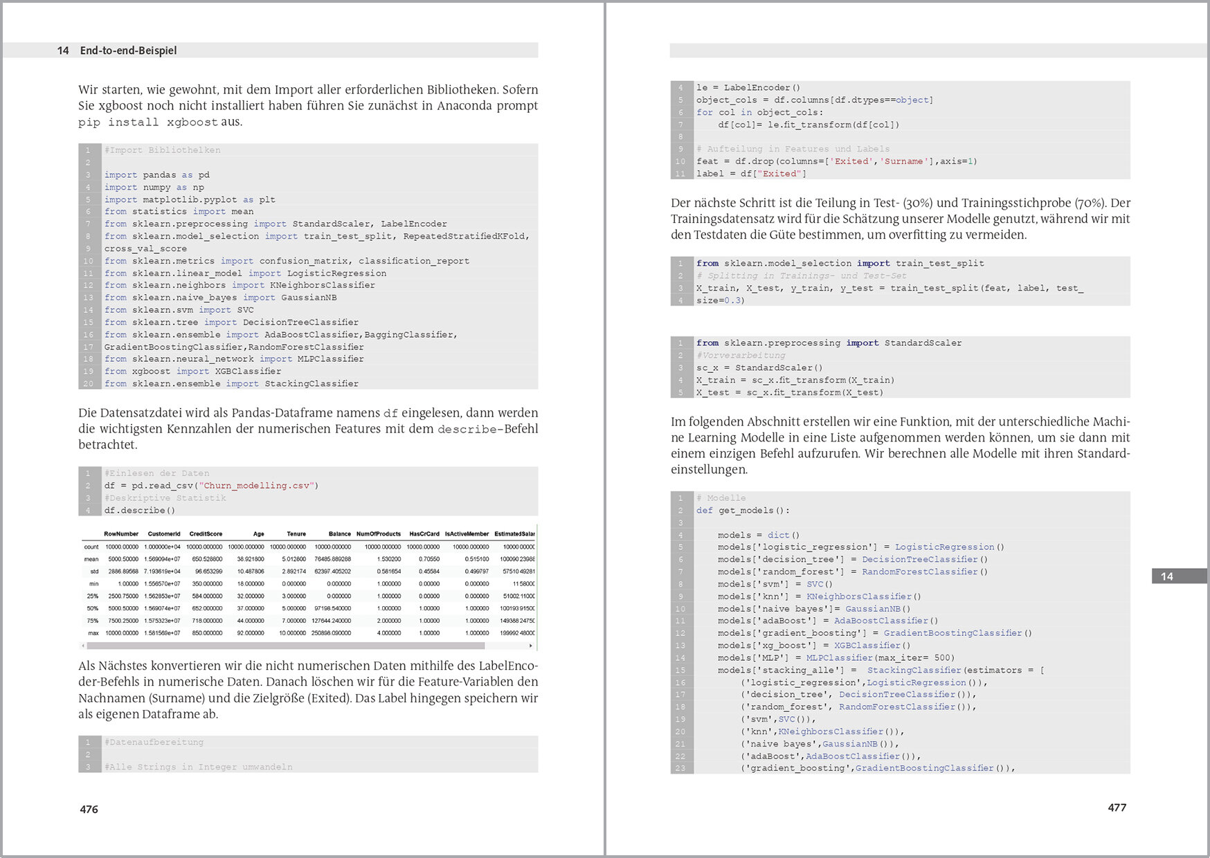
Task: Click the line 'le = LabelEncoder()'
Action: pos(748,88)
